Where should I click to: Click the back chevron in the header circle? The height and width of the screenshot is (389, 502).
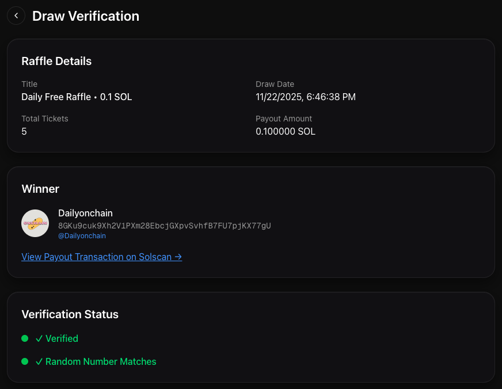click(x=16, y=16)
